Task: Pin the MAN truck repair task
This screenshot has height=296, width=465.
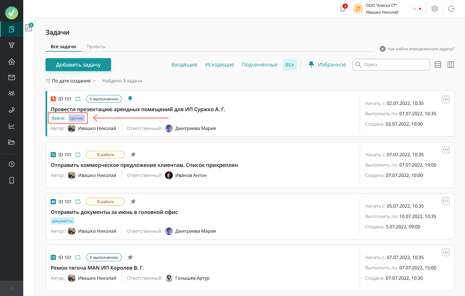Action: (130, 258)
